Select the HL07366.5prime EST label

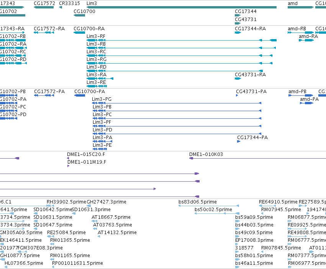(x=24, y=263)
